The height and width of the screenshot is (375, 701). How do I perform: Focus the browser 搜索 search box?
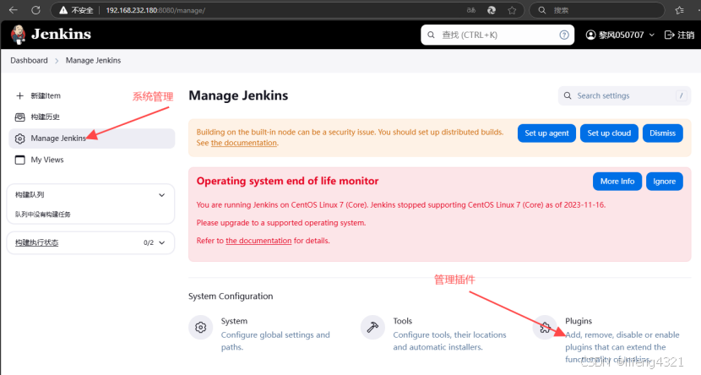[597, 10]
